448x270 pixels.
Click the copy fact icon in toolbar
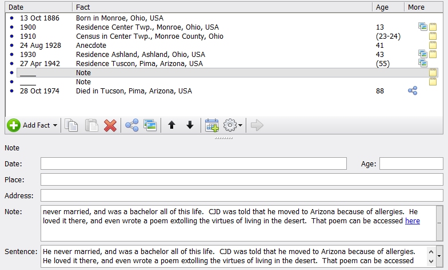pyautogui.click(x=71, y=125)
